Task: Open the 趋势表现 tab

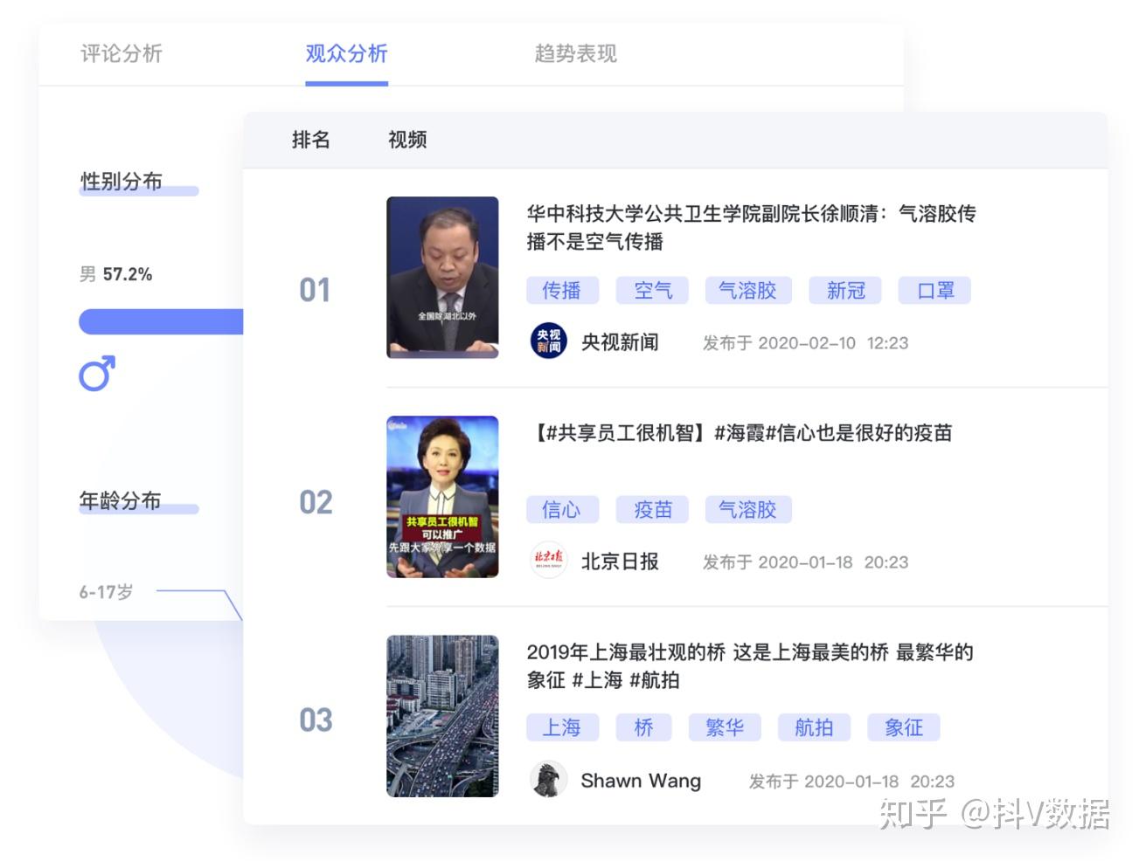Action: [x=575, y=53]
